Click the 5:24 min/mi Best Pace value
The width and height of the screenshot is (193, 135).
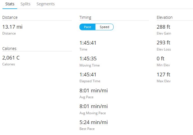[x=93, y=122]
